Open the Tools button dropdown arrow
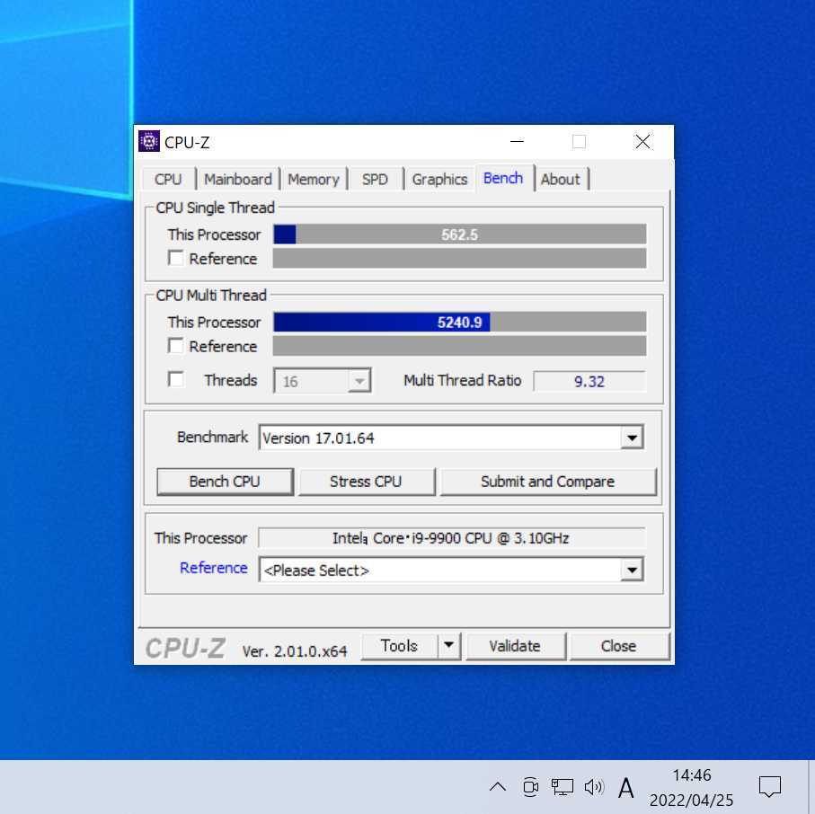815x814 pixels. point(449,646)
